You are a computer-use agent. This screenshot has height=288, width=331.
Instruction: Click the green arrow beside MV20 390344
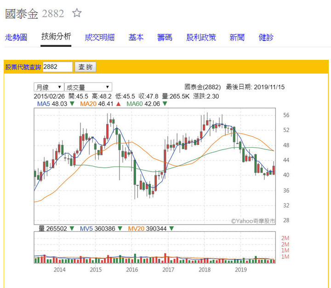click(171, 228)
